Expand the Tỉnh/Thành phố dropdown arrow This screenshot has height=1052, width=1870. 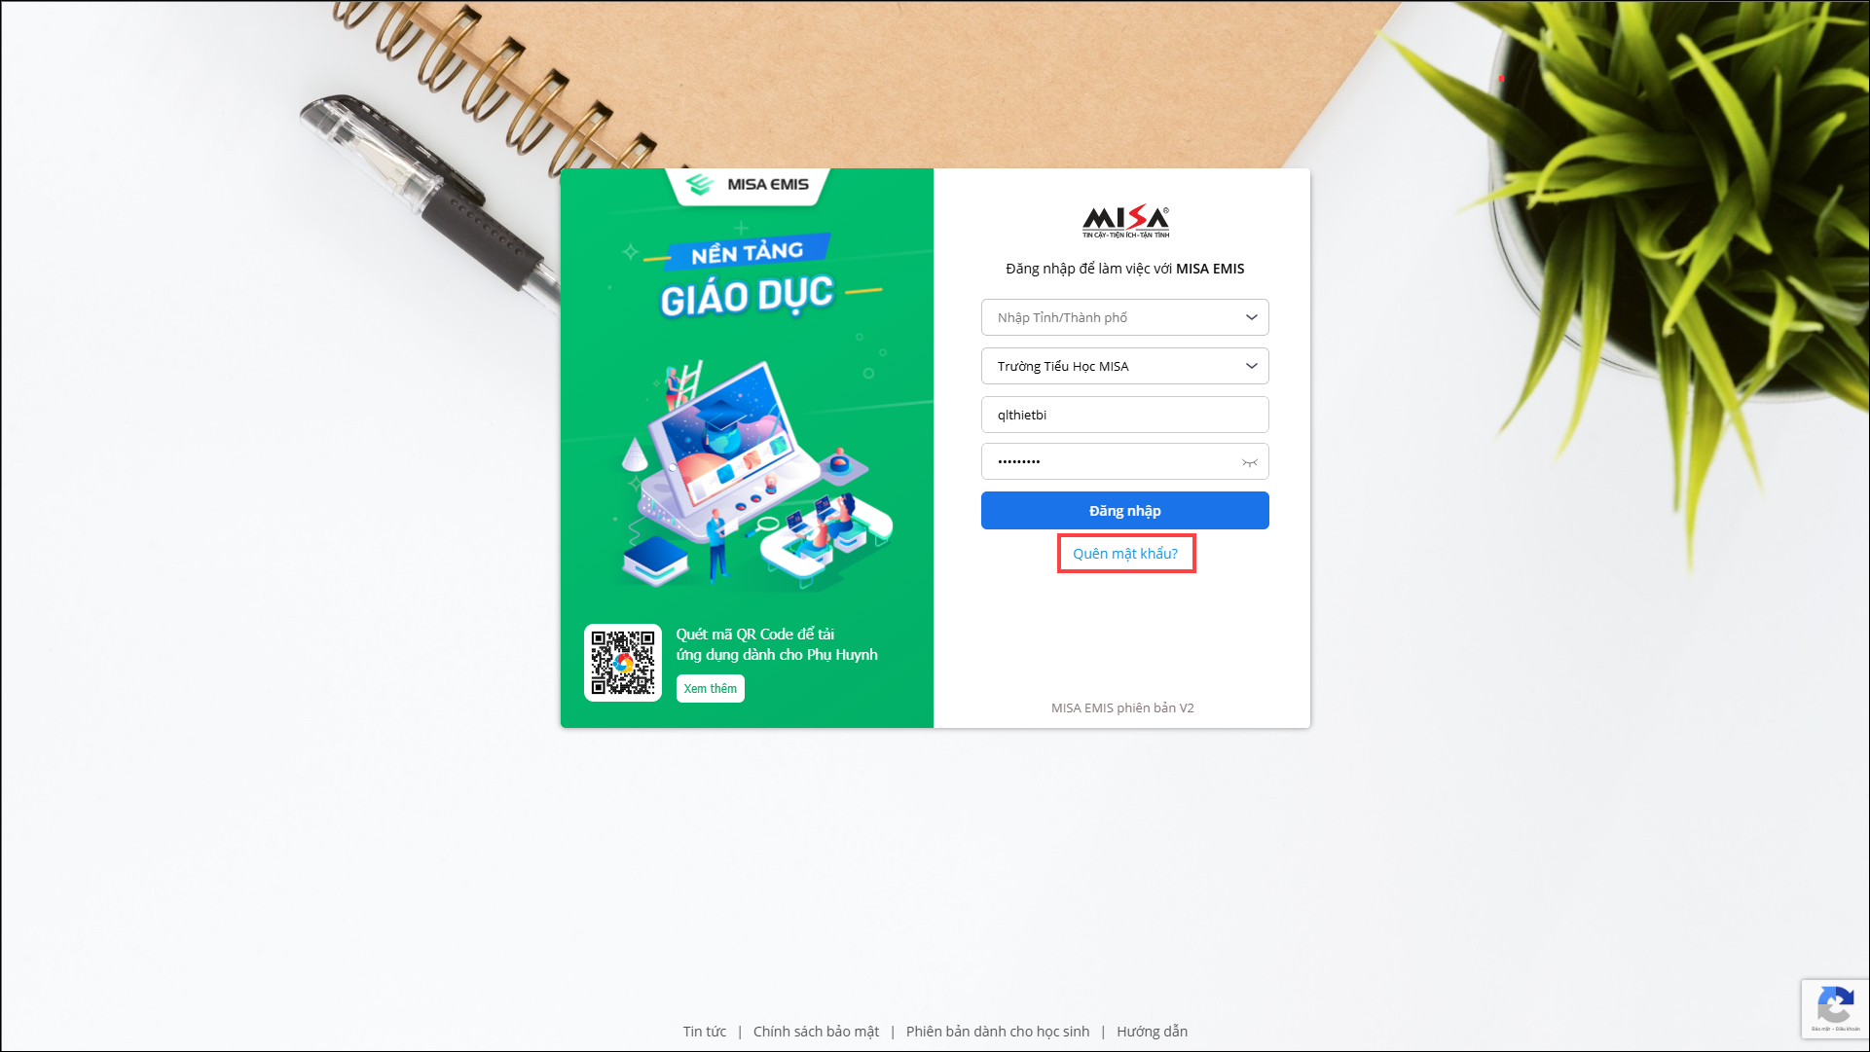[1251, 317]
